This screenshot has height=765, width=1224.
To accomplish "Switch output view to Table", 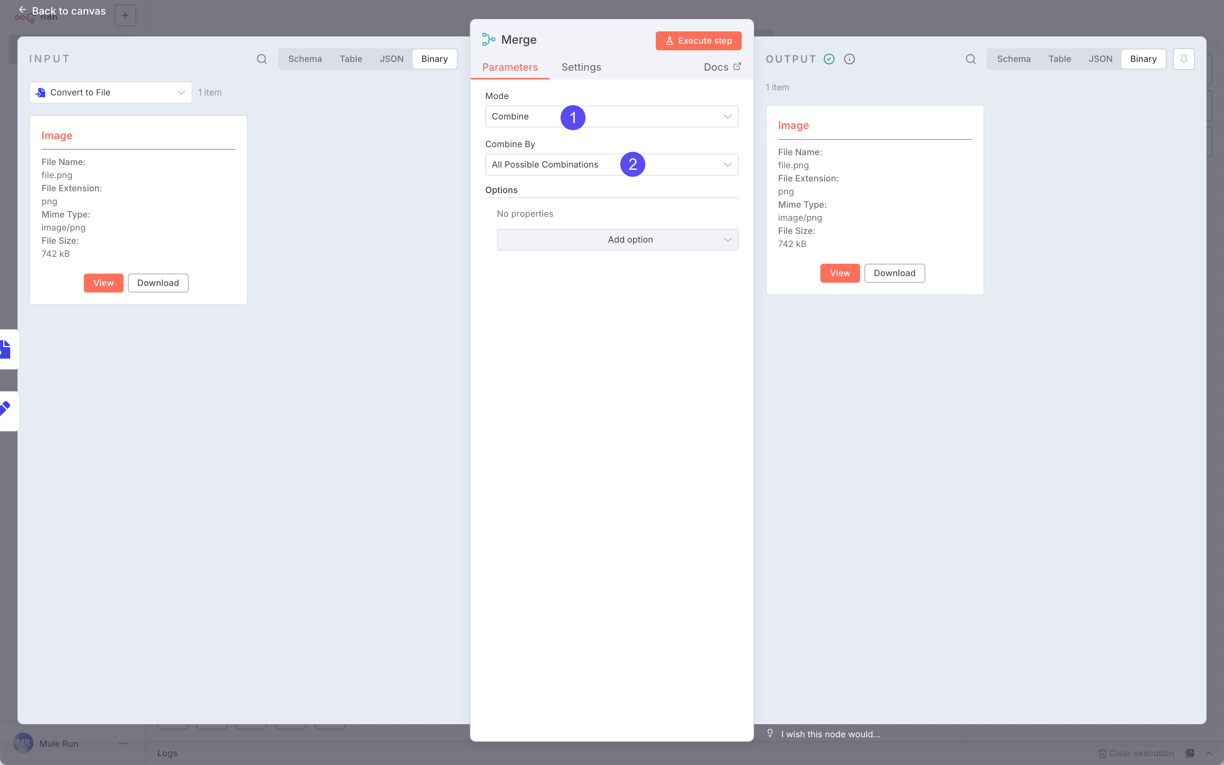I will [1059, 59].
